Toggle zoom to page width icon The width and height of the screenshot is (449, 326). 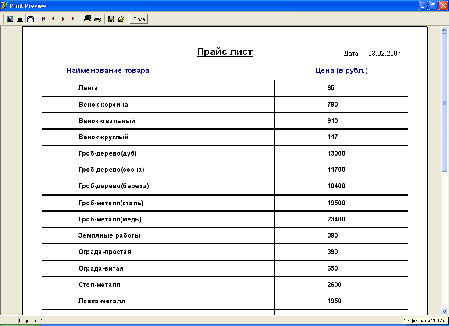30,19
